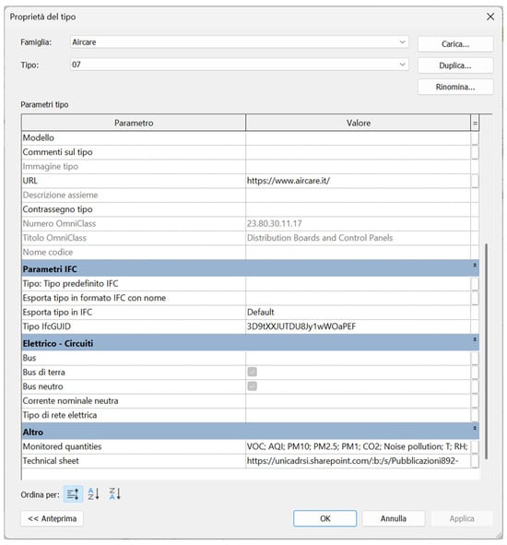Collapse the Elettrico - Circuiti section

(475, 339)
